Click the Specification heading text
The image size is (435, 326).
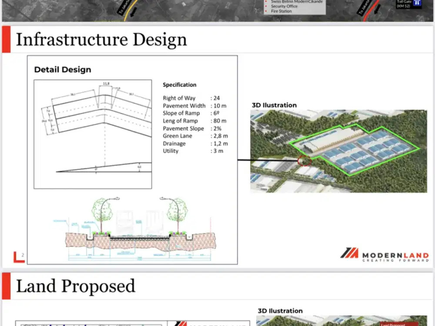click(179, 85)
